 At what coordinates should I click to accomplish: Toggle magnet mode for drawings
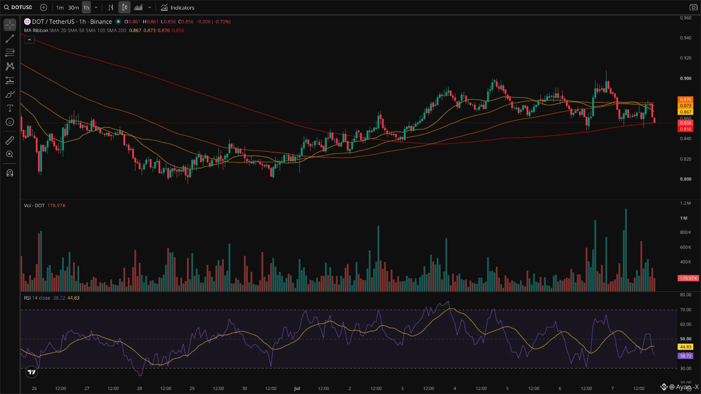10,173
